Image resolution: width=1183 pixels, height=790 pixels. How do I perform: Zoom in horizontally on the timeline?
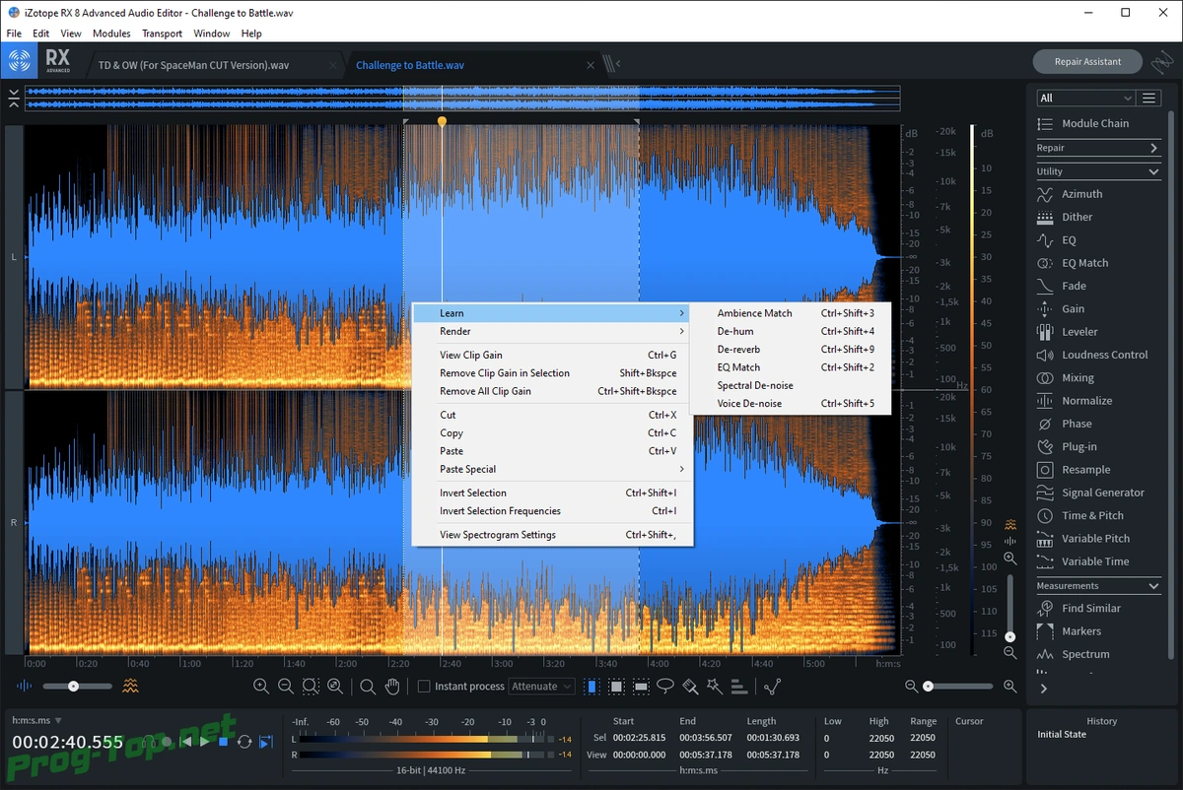(x=261, y=687)
